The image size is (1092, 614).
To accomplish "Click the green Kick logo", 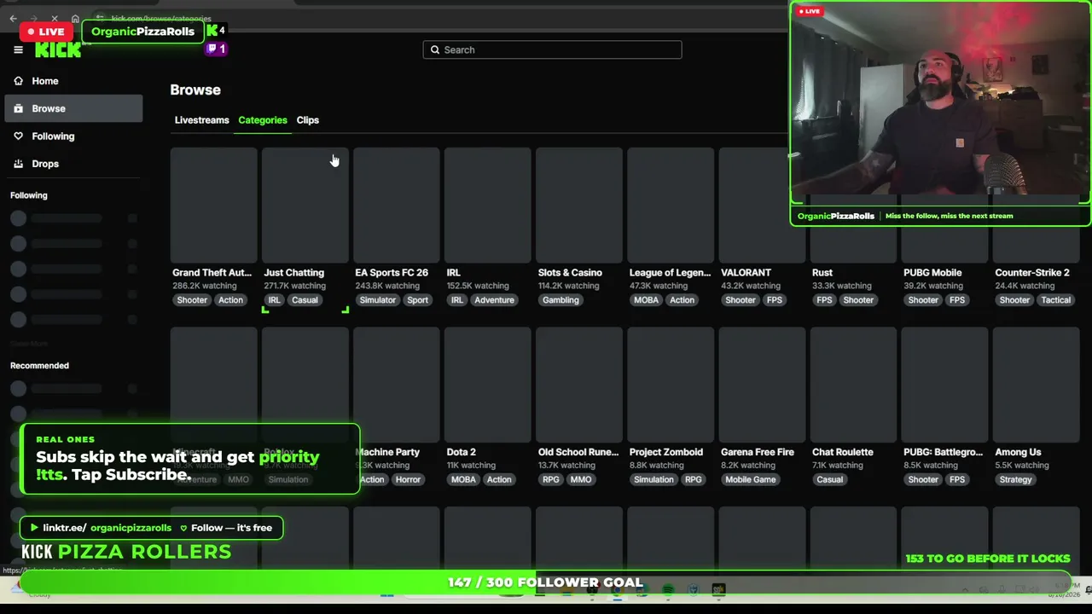I will click(x=58, y=50).
